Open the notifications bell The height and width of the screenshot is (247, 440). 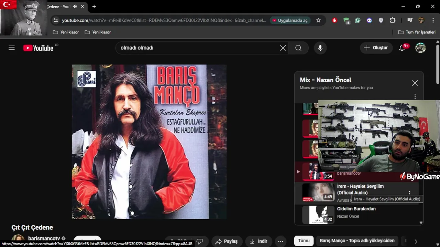coord(402,48)
